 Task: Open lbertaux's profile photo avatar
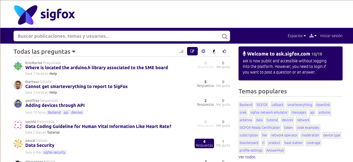(x=18, y=85)
